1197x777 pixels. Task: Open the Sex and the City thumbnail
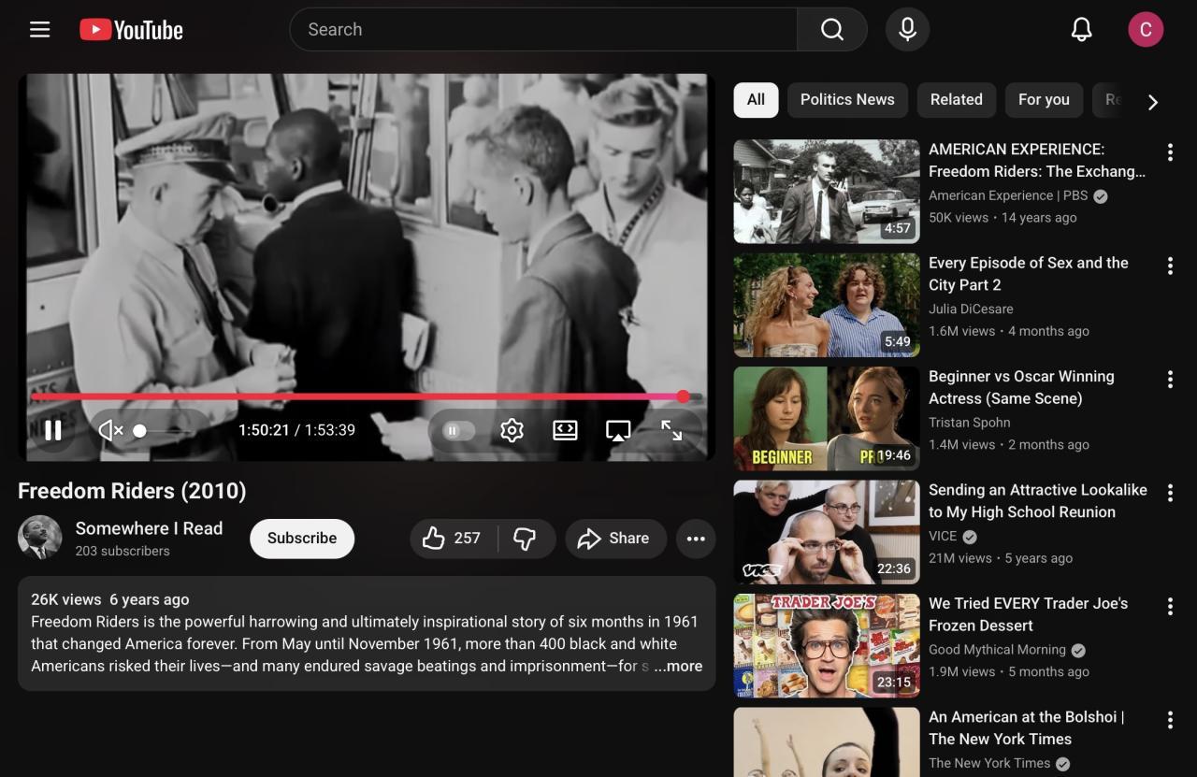827,305
